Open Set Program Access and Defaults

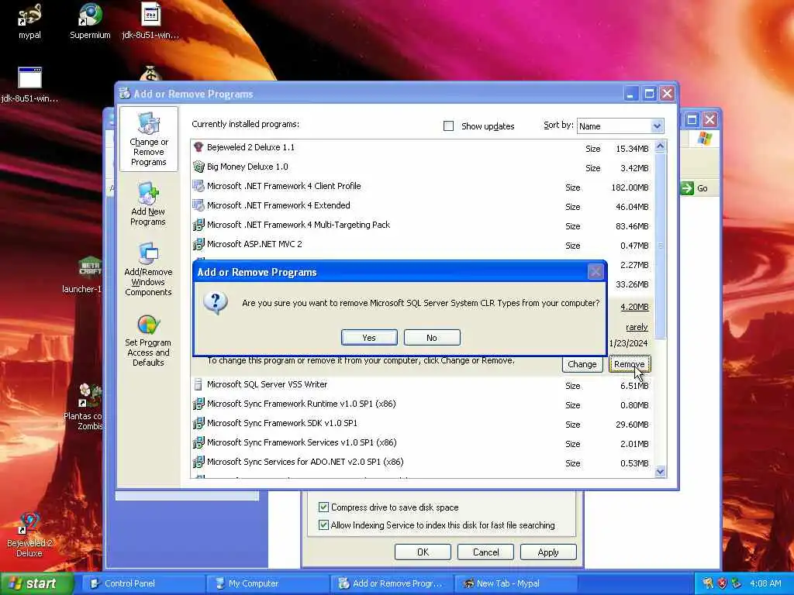pos(148,341)
